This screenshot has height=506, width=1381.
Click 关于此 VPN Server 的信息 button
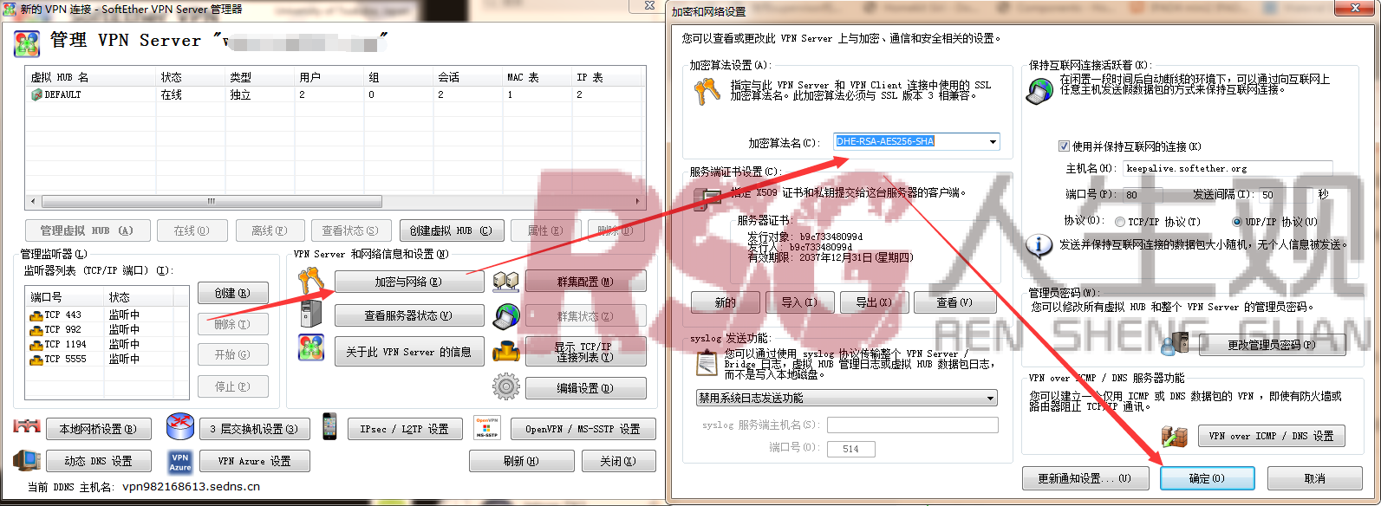pos(409,352)
